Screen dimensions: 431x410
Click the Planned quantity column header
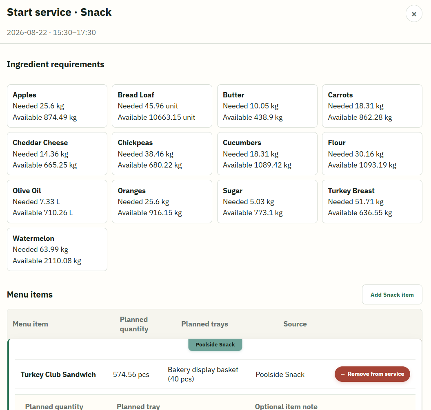pyautogui.click(x=134, y=324)
